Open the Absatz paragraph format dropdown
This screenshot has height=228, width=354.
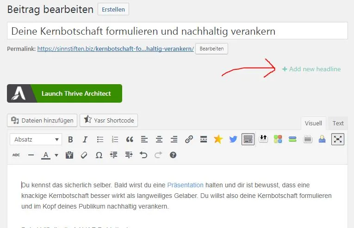(36, 140)
